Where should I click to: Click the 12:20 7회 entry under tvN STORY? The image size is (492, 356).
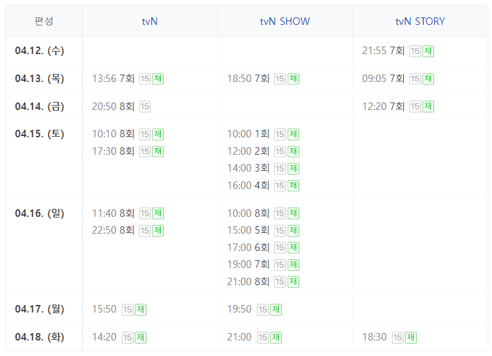[383, 106]
